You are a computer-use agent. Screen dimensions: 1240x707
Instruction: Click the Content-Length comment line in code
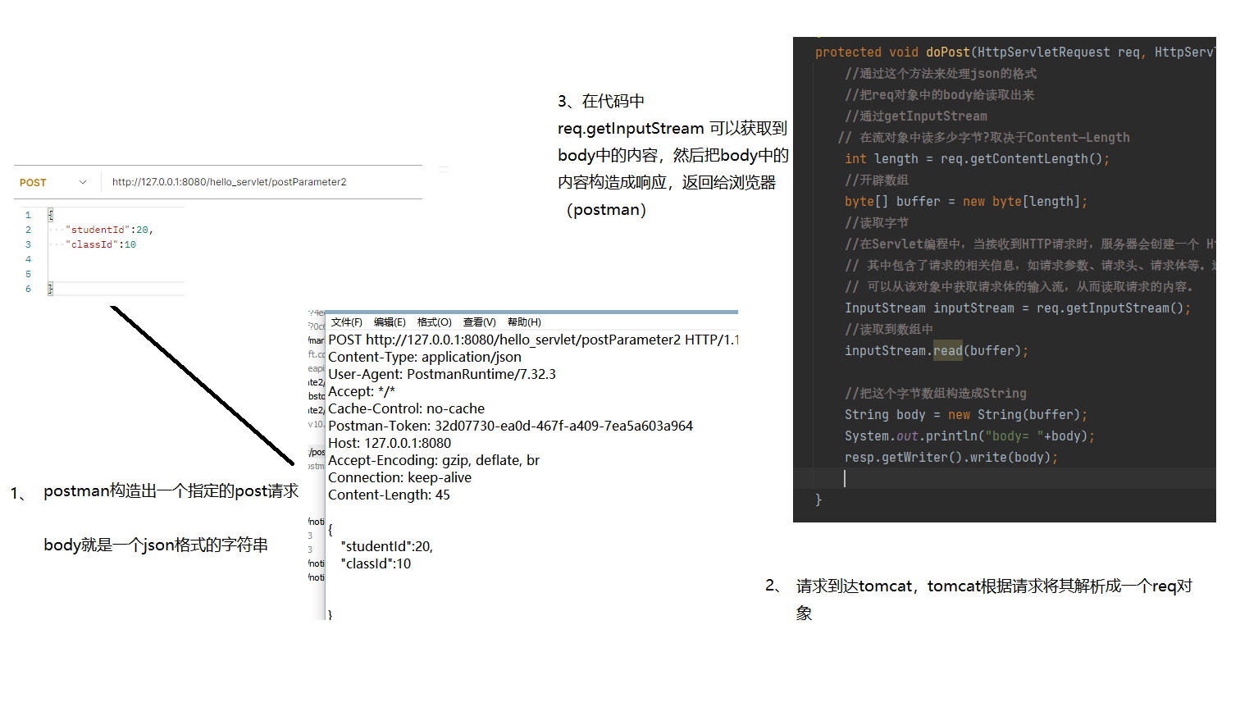coord(983,137)
